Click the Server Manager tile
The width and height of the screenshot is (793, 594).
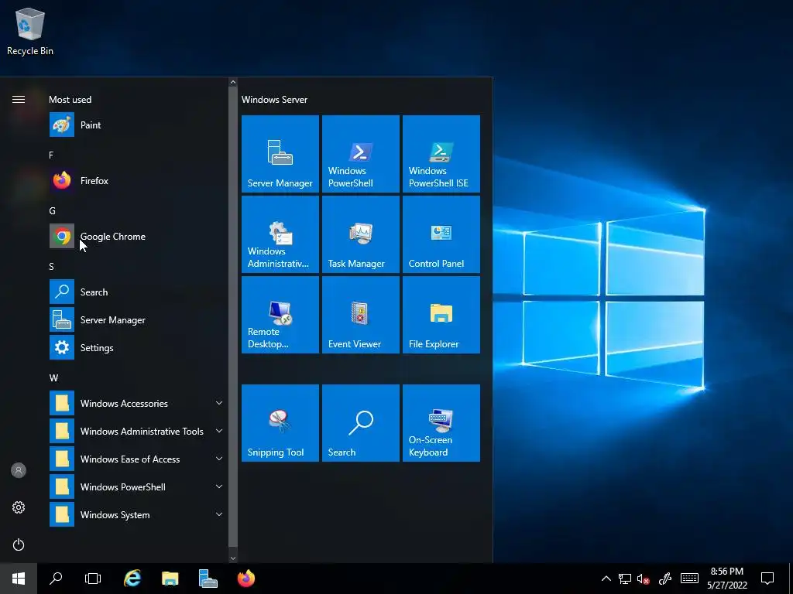pos(280,154)
